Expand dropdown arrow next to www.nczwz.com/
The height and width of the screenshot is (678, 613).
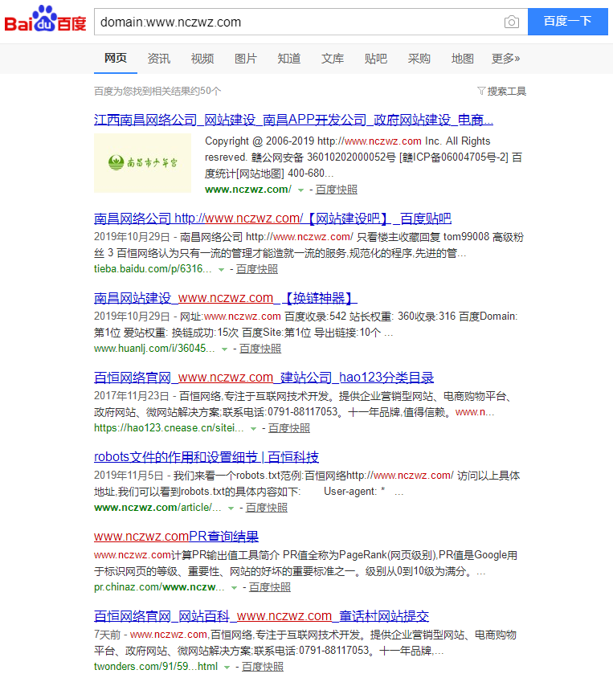[x=301, y=190]
